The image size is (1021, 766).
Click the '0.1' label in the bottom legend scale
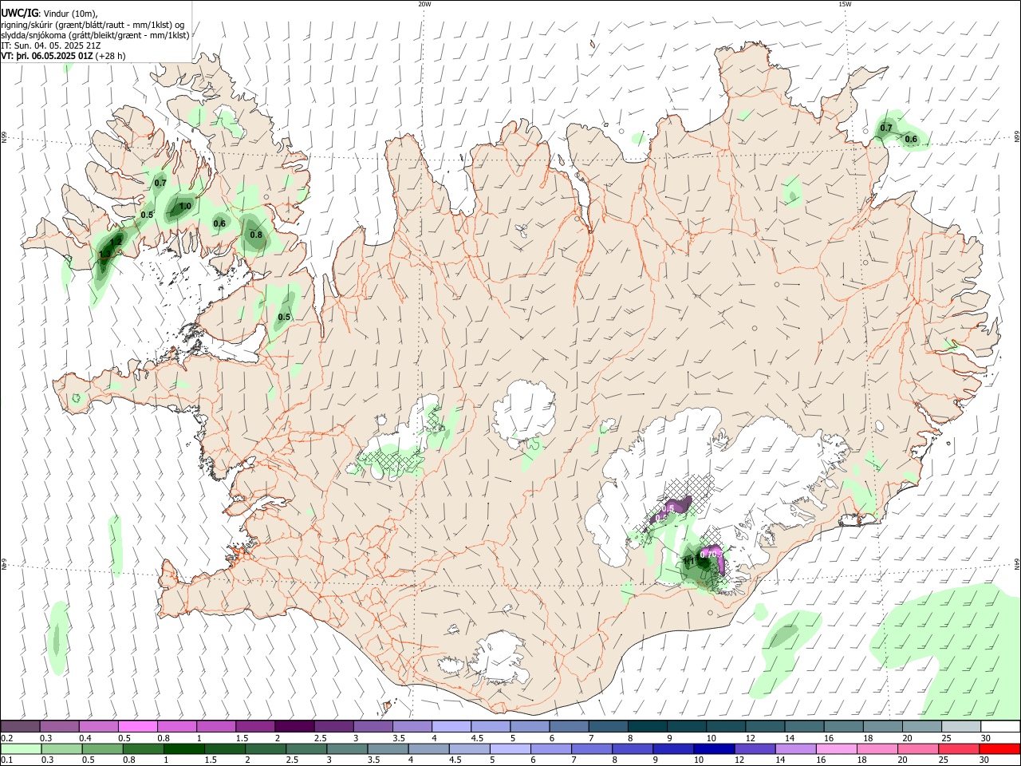pyautogui.click(x=7, y=760)
